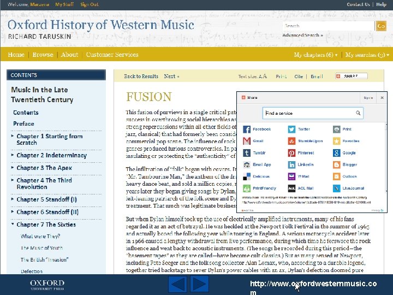
Task: Open the Advanced Search link
Action: pyautogui.click(x=302, y=35)
